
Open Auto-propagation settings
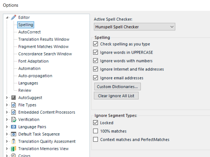(35, 76)
